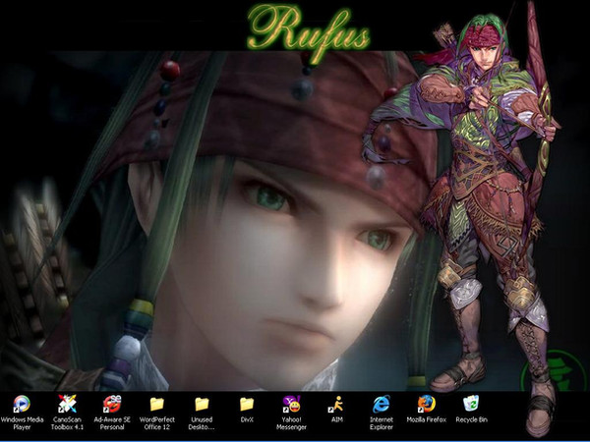Launch Internet Explorer from the desktop
Viewport: 590px width, 442px height.
coord(382,404)
